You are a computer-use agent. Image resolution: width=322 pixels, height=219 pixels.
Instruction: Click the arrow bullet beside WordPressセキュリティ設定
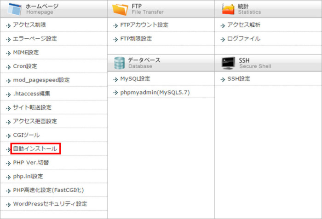(8, 205)
